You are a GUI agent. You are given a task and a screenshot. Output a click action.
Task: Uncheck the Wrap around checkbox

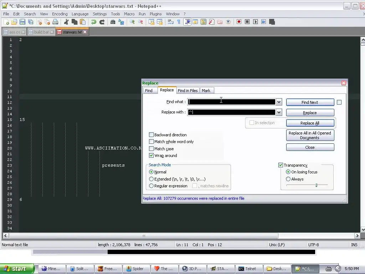tap(151, 156)
